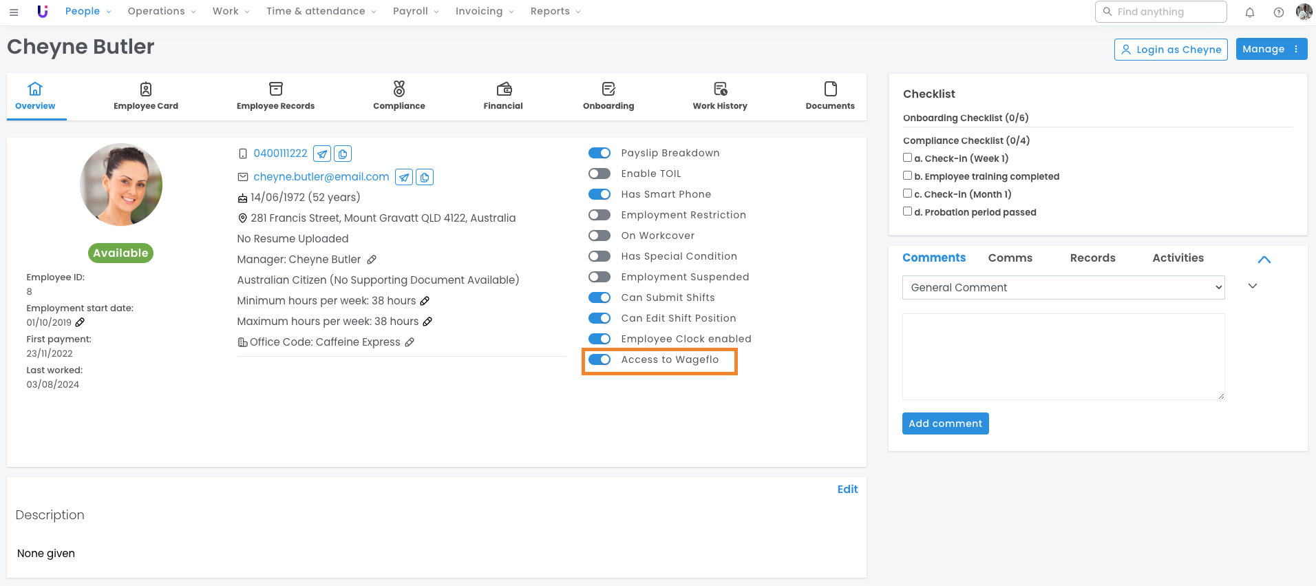The height and width of the screenshot is (586, 1316).
Task: Click the send icon beside phone number
Action: 322,154
